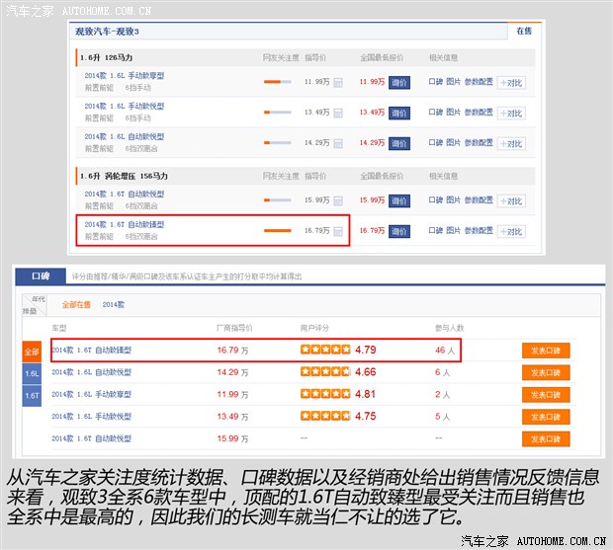Click star rating icons for the 4.81 score
Screen dimensions: 613x550
325,394
